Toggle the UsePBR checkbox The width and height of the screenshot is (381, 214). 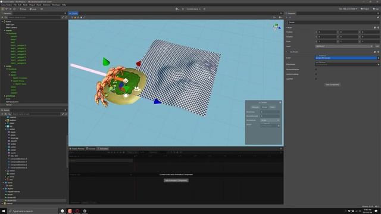[316, 79]
